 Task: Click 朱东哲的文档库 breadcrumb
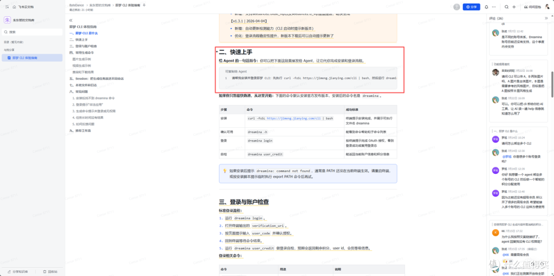(99, 6)
